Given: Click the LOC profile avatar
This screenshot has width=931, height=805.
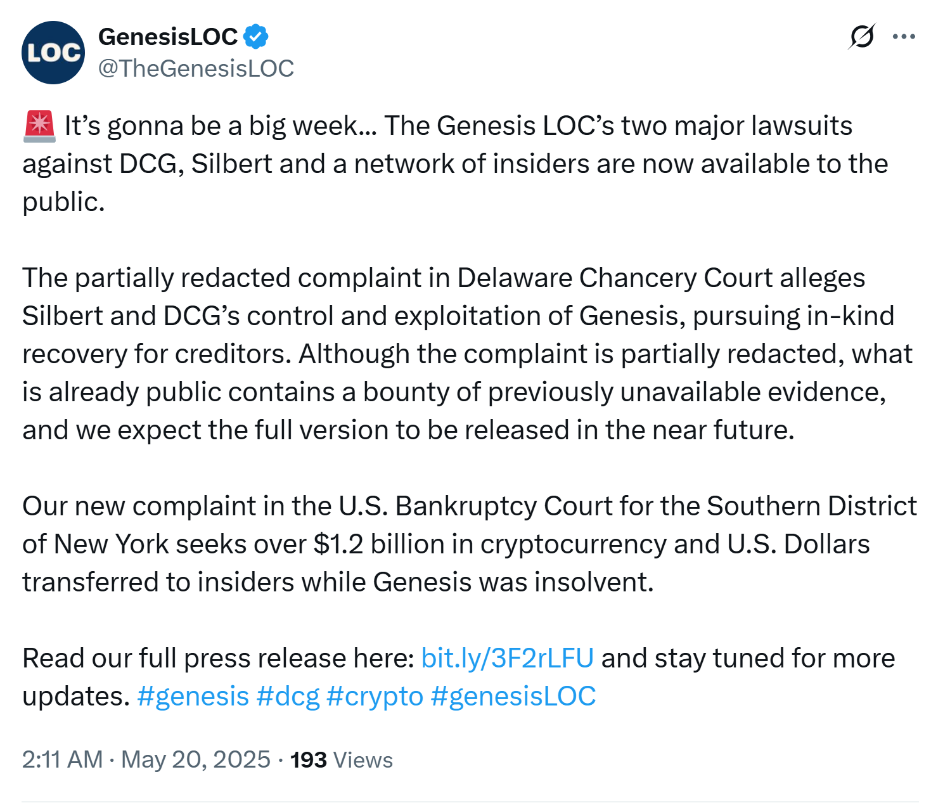Looking at the screenshot, I should [x=53, y=53].
